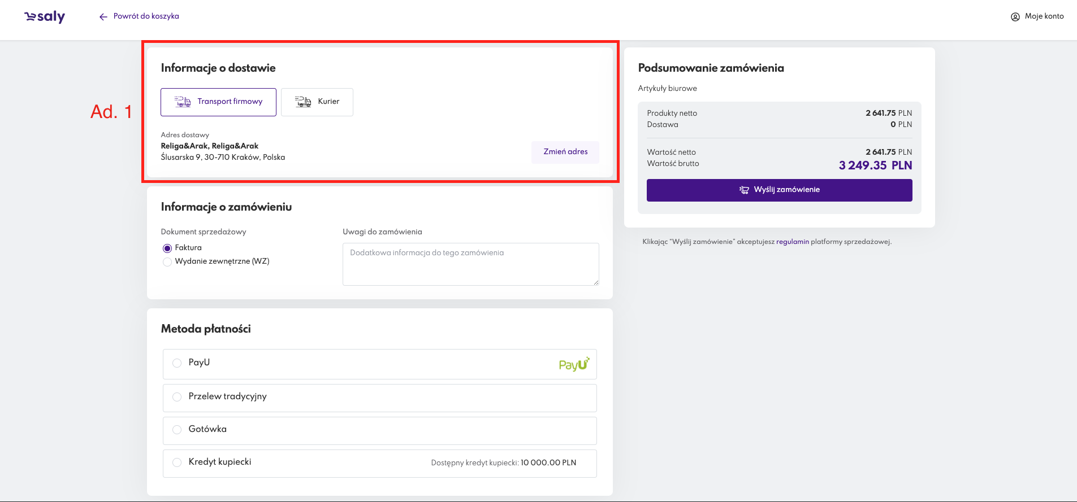
Task: Select Przelew tradycyjny payment method
Action: [x=177, y=397]
